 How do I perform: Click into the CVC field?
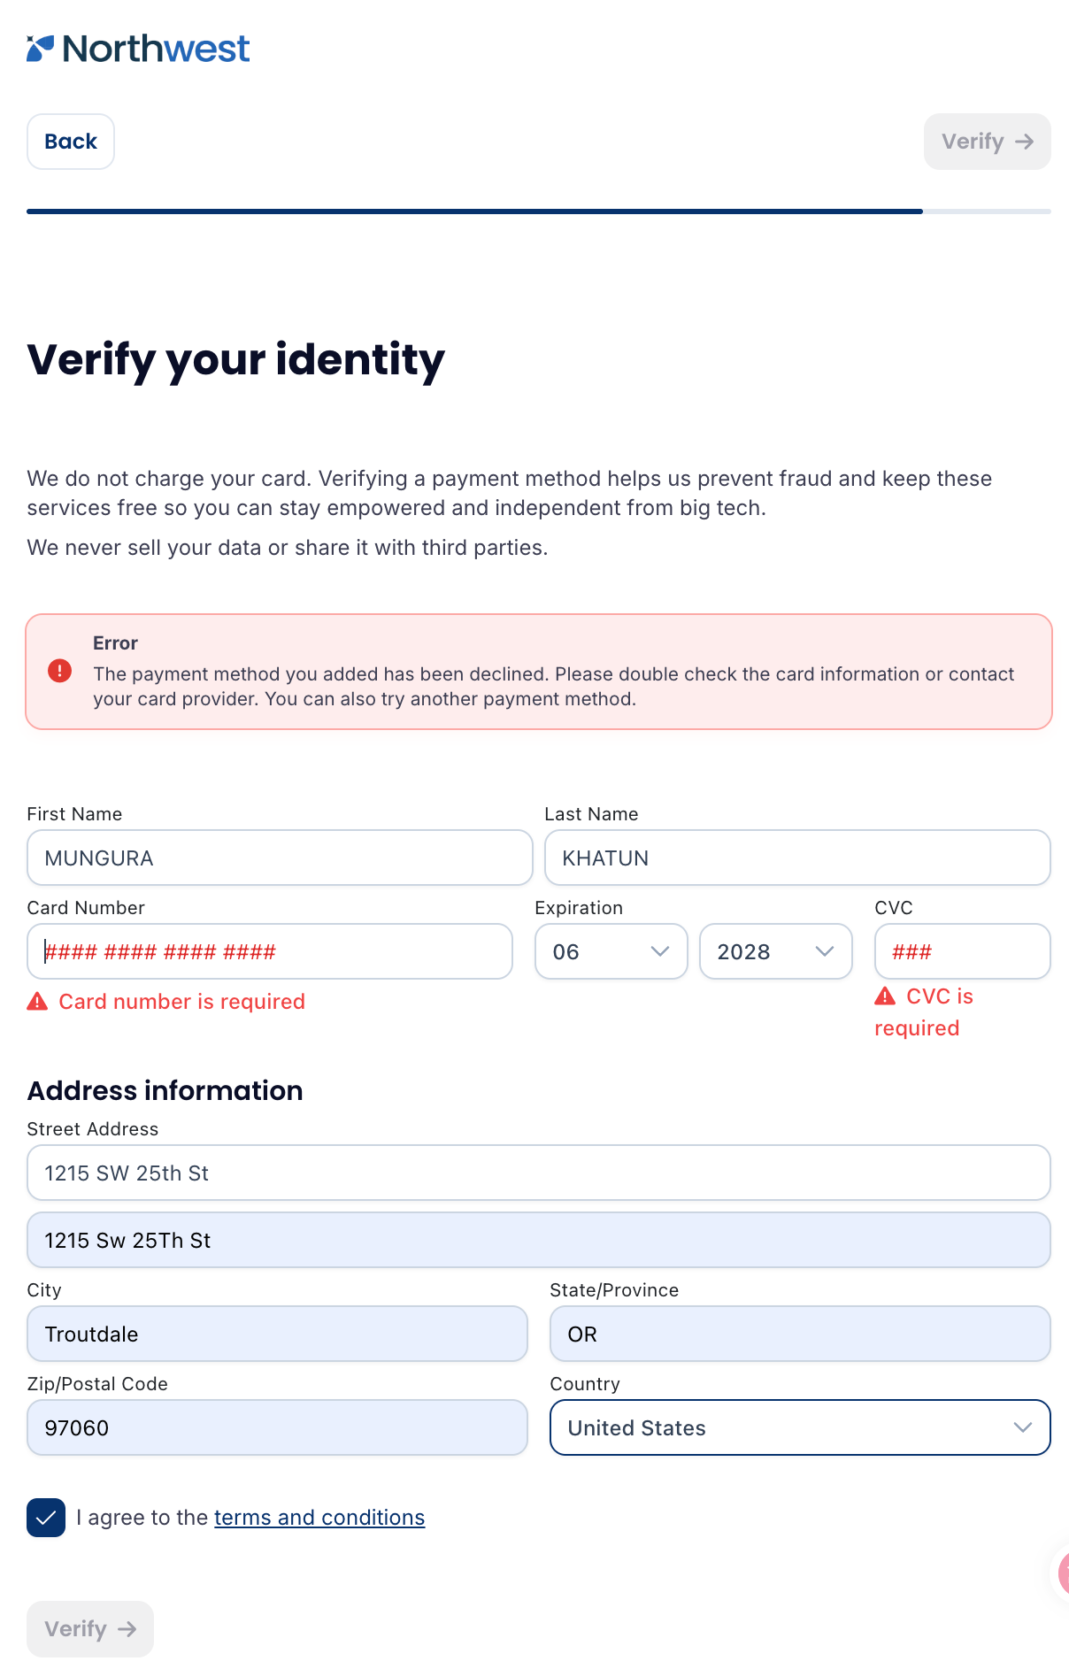click(x=963, y=951)
